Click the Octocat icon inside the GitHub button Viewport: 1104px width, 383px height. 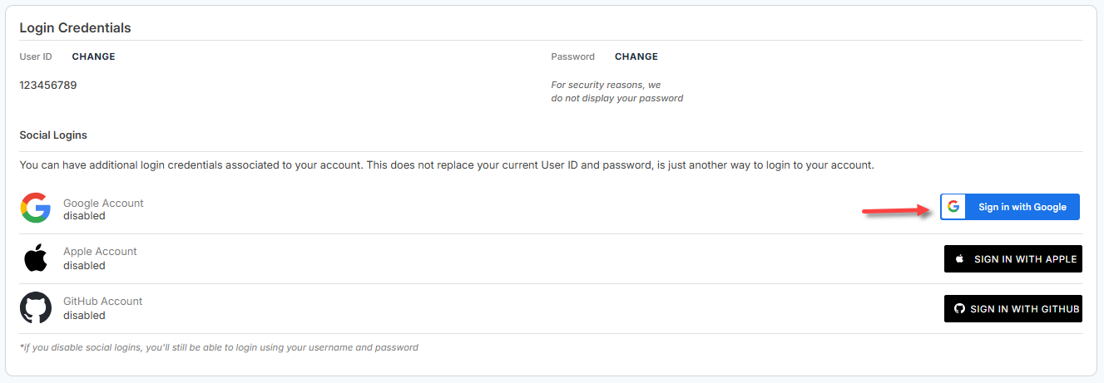coord(959,309)
